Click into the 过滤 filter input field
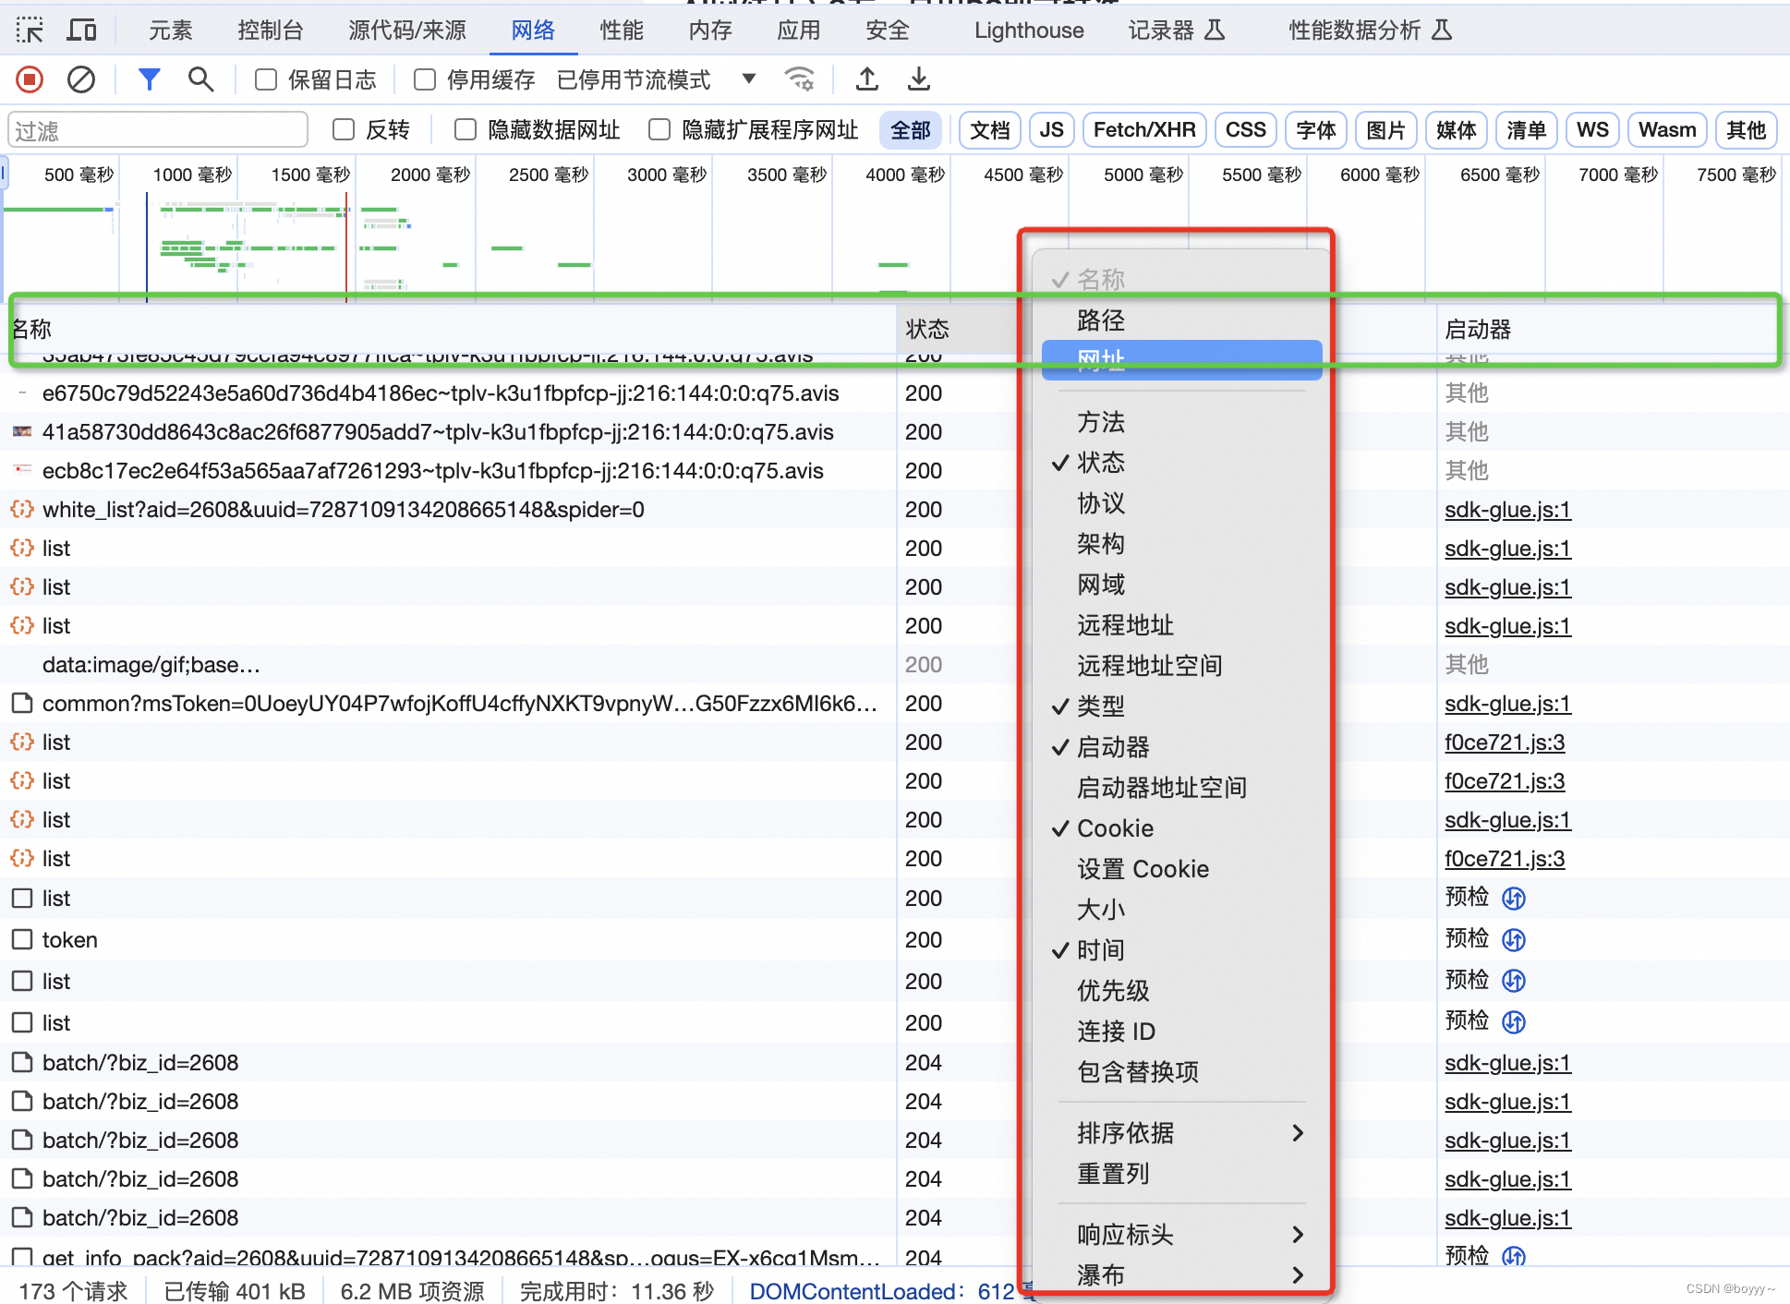 click(157, 130)
